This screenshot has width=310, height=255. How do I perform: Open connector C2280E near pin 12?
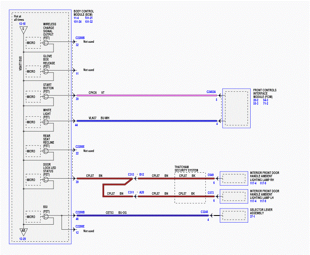[x=80, y=226]
